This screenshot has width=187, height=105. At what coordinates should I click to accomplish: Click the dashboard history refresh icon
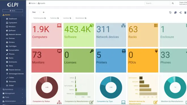[170, 13]
